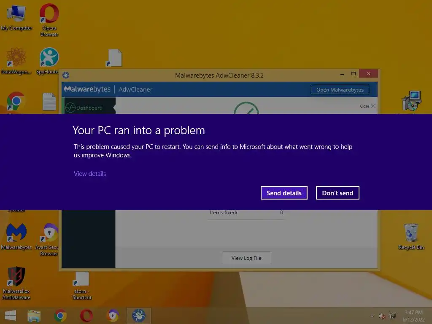Show hidden tray icons arrow
Screen dimensions: 432x324
[x=372, y=316]
